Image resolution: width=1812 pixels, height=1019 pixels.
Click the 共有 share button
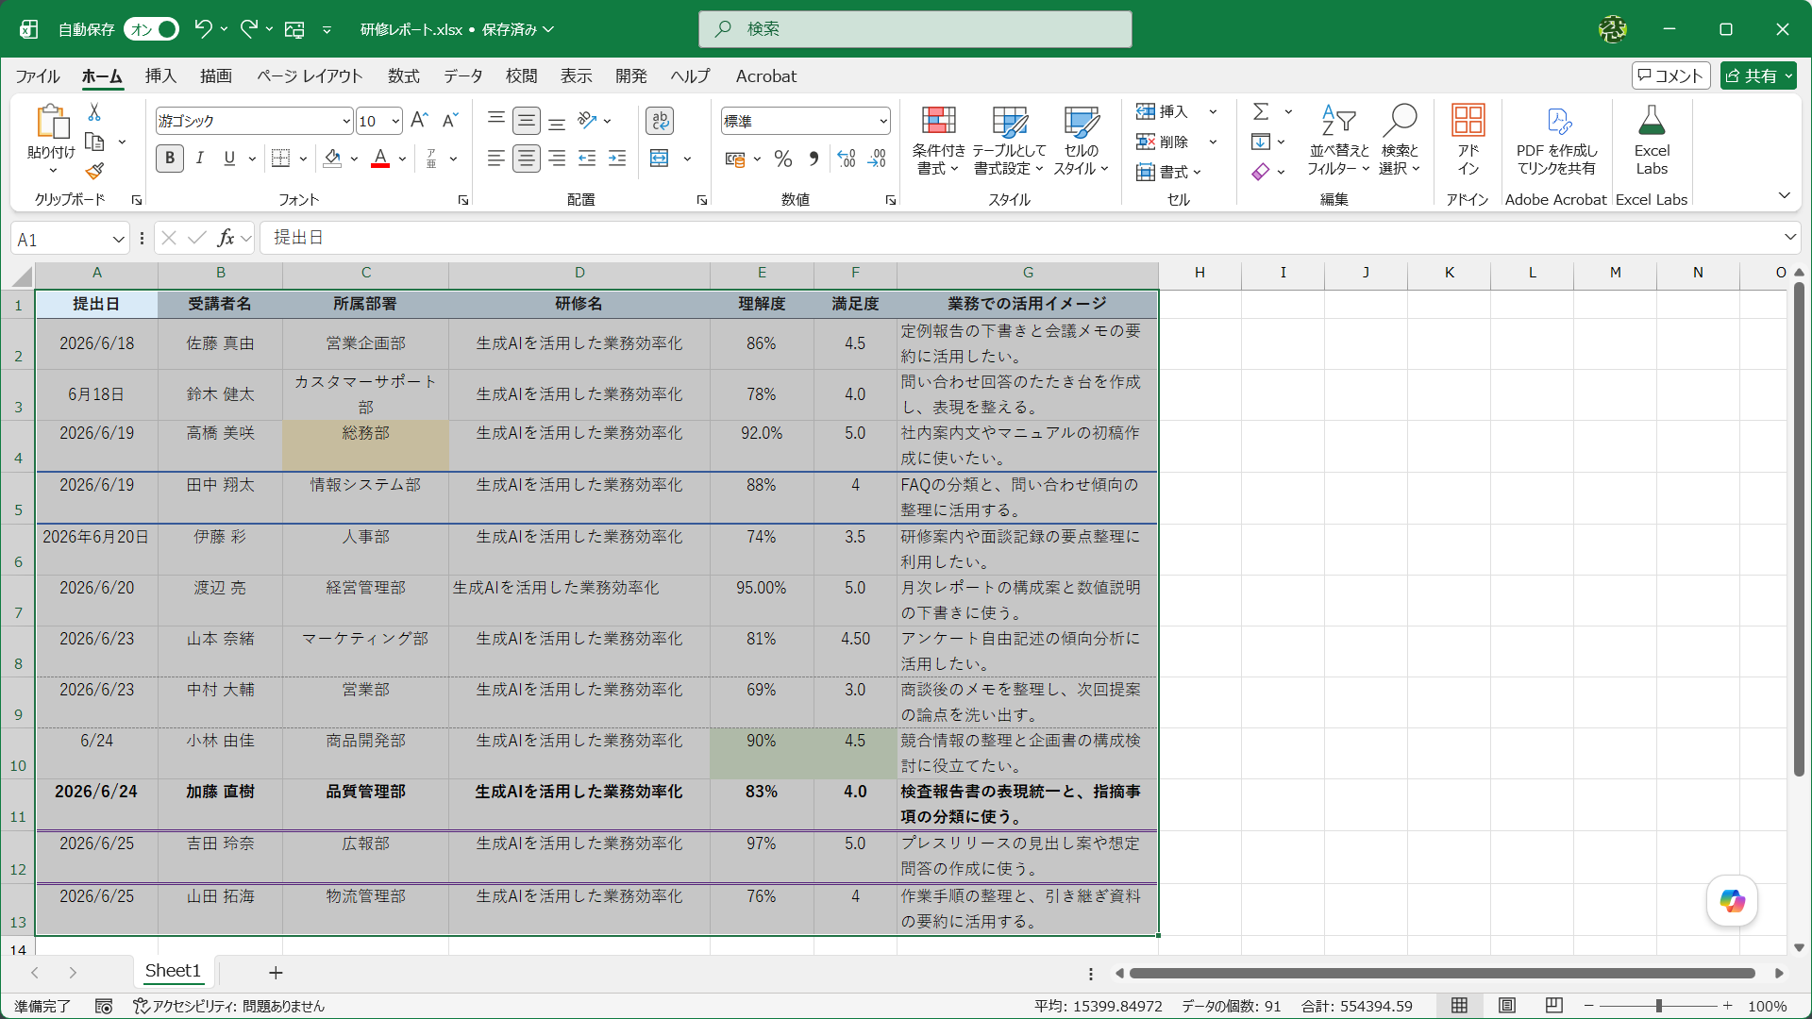click(x=1758, y=75)
